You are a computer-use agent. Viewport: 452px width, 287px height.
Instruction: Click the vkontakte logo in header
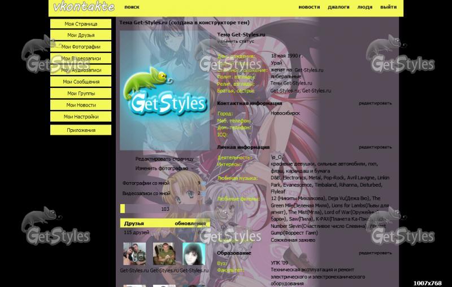pos(84,7)
